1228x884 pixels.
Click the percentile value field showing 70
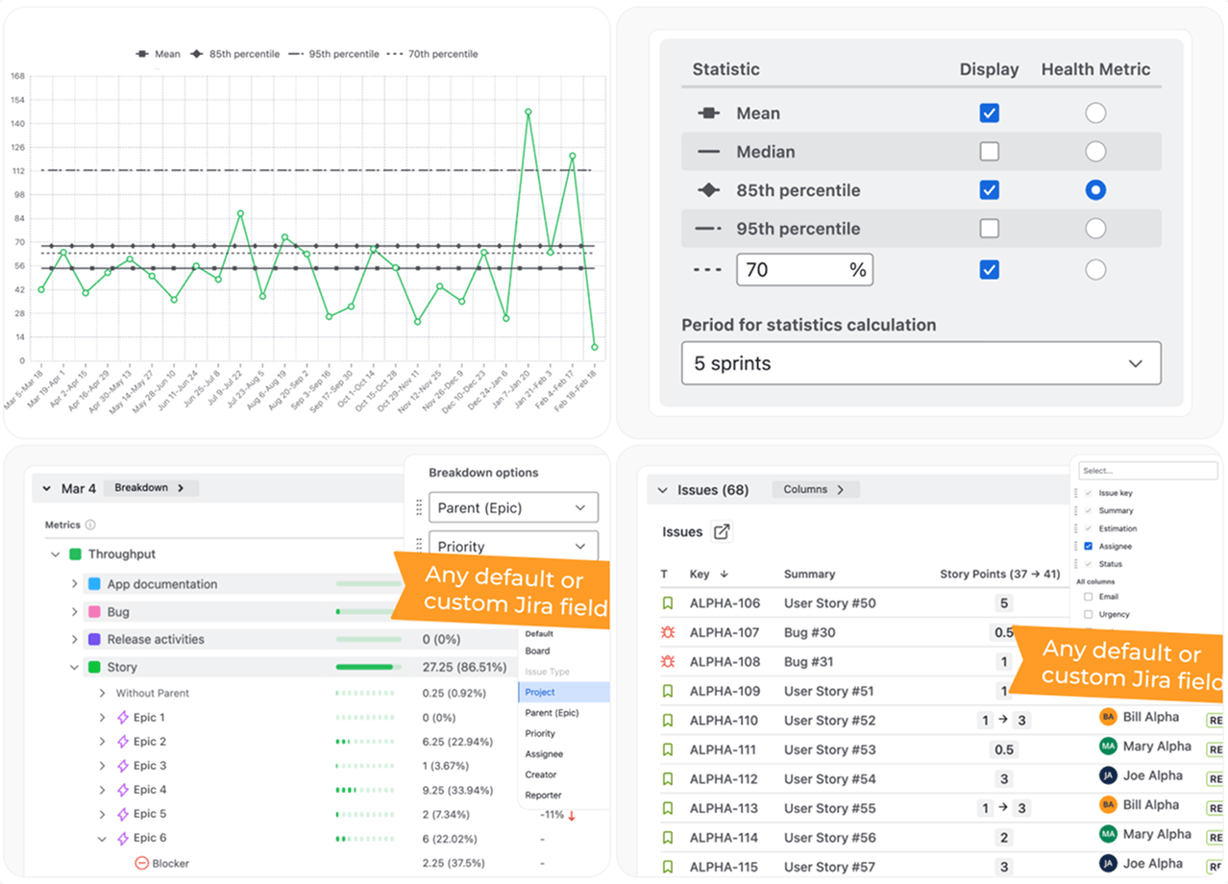click(804, 270)
